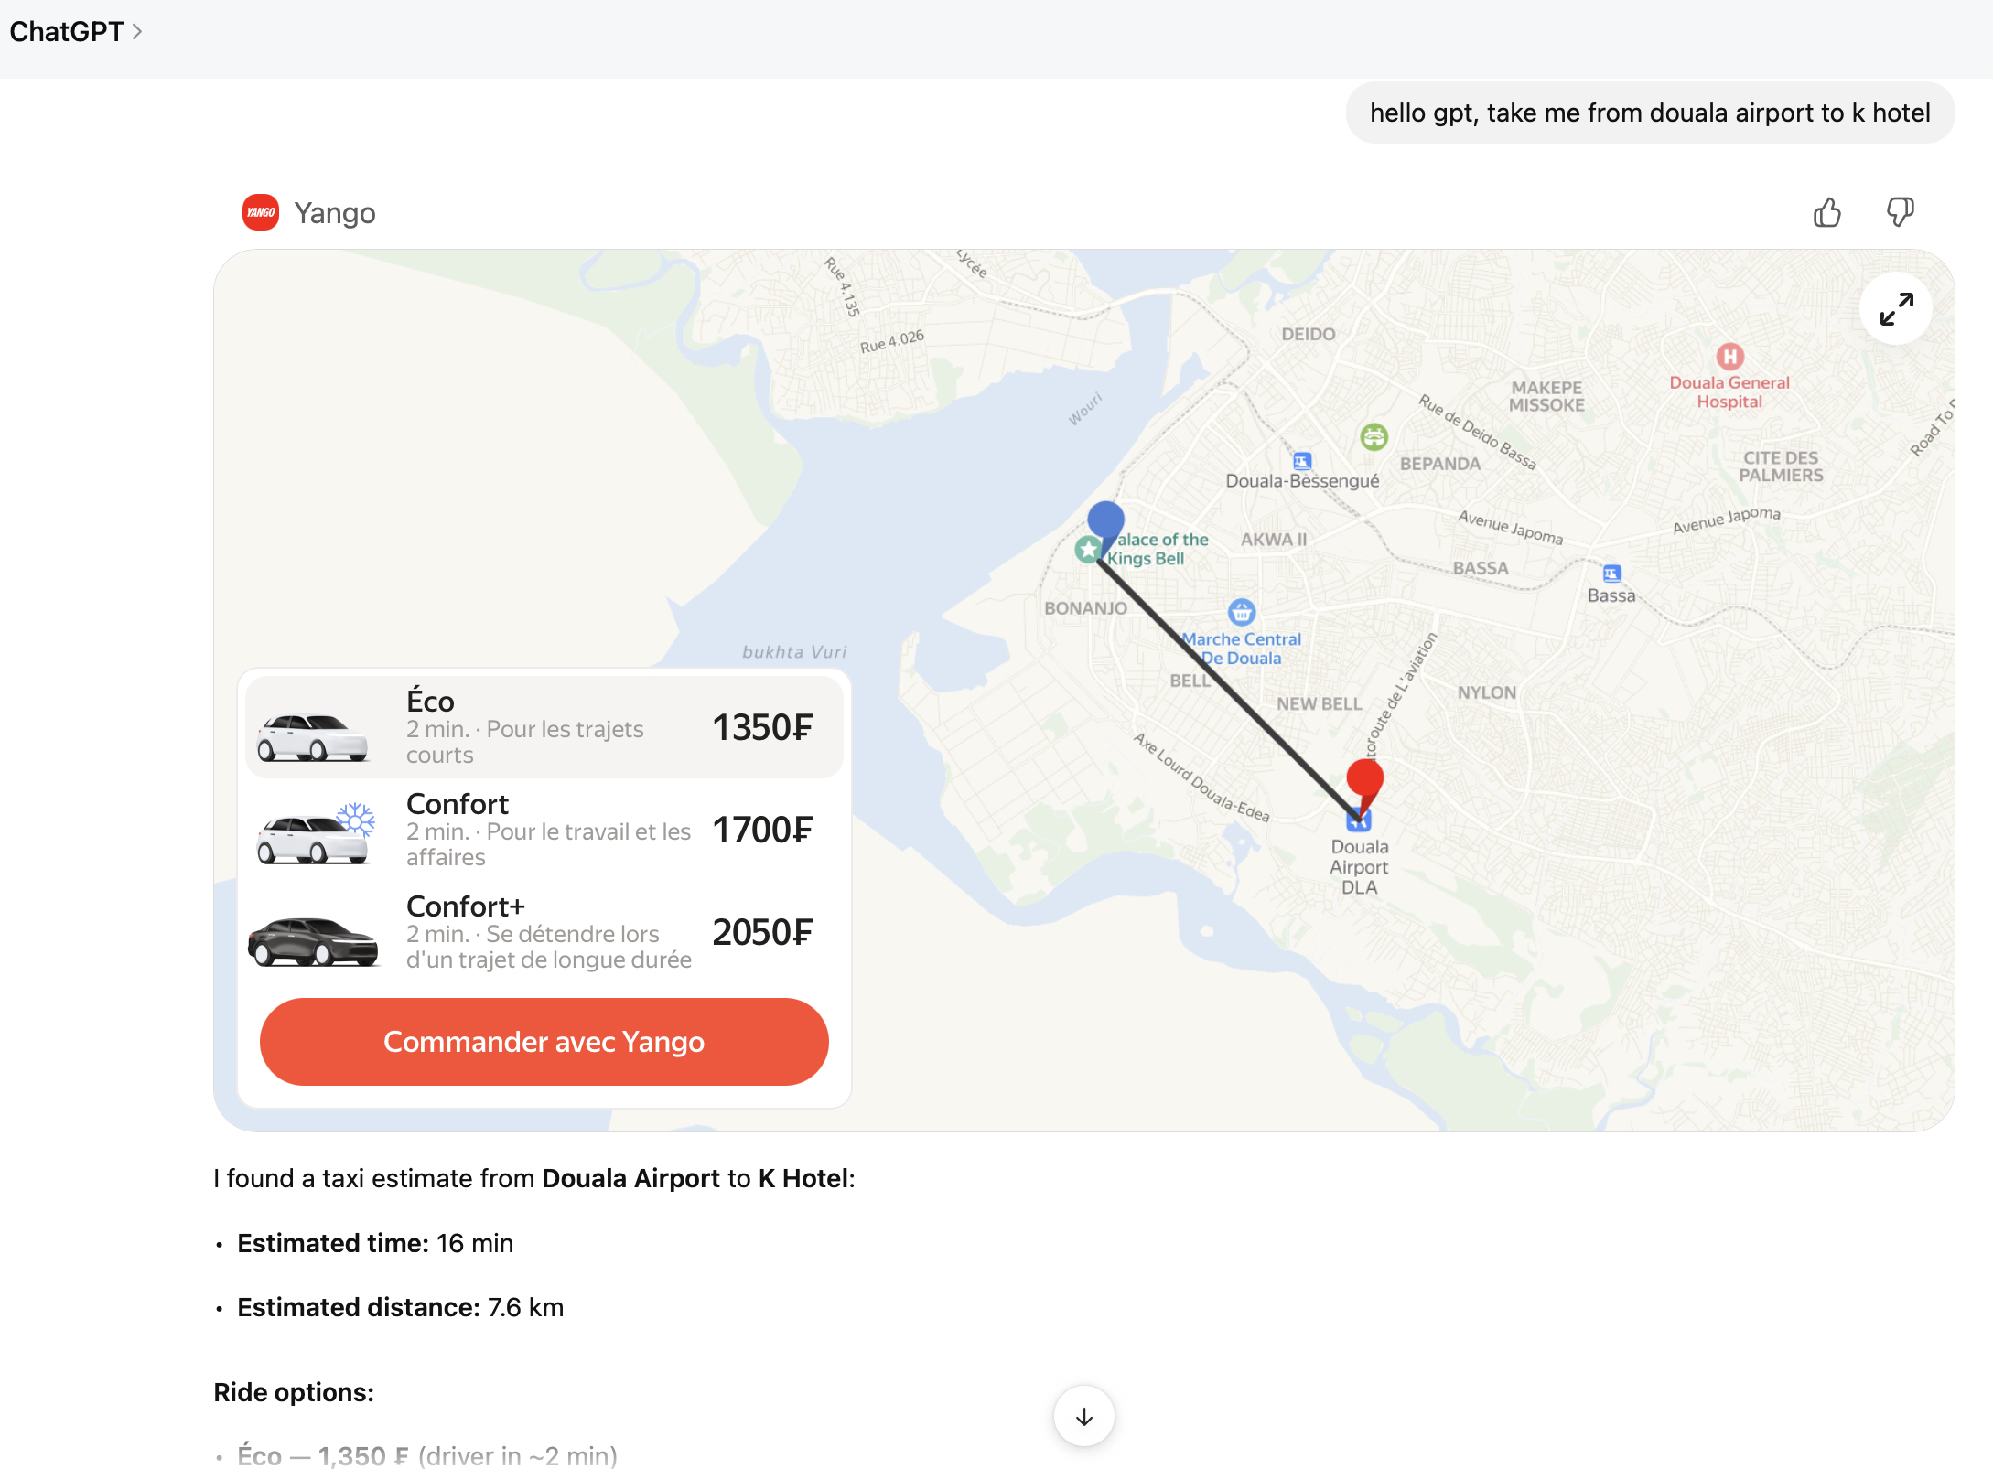The height and width of the screenshot is (1469, 1993).
Task: Click the thumbs down feedback icon
Action: [x=1900, y=212]
